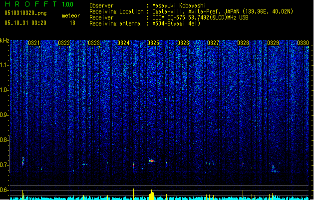Click the meteor count value 18
The height and width of the screenshot is (200, 314).
click(x=72, y=23)
